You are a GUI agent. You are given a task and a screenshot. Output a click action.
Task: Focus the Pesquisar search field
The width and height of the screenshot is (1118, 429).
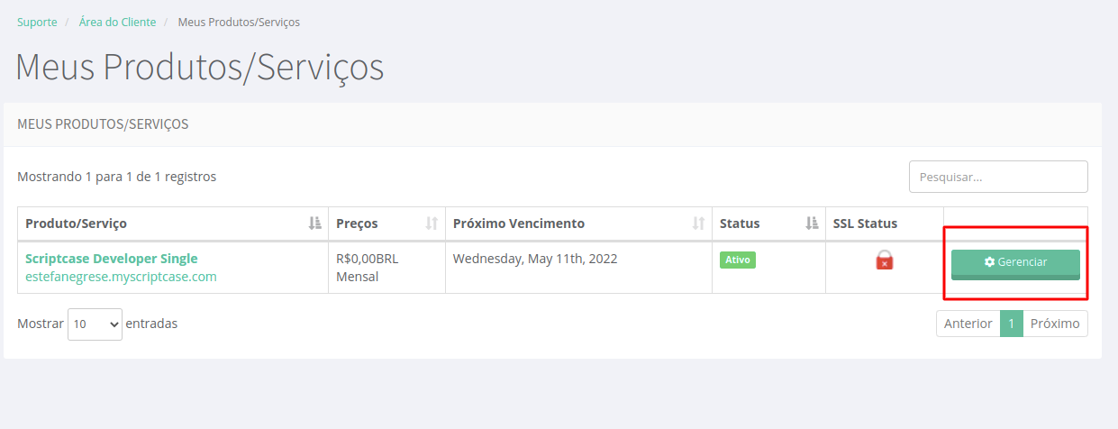tap(998, 177)
